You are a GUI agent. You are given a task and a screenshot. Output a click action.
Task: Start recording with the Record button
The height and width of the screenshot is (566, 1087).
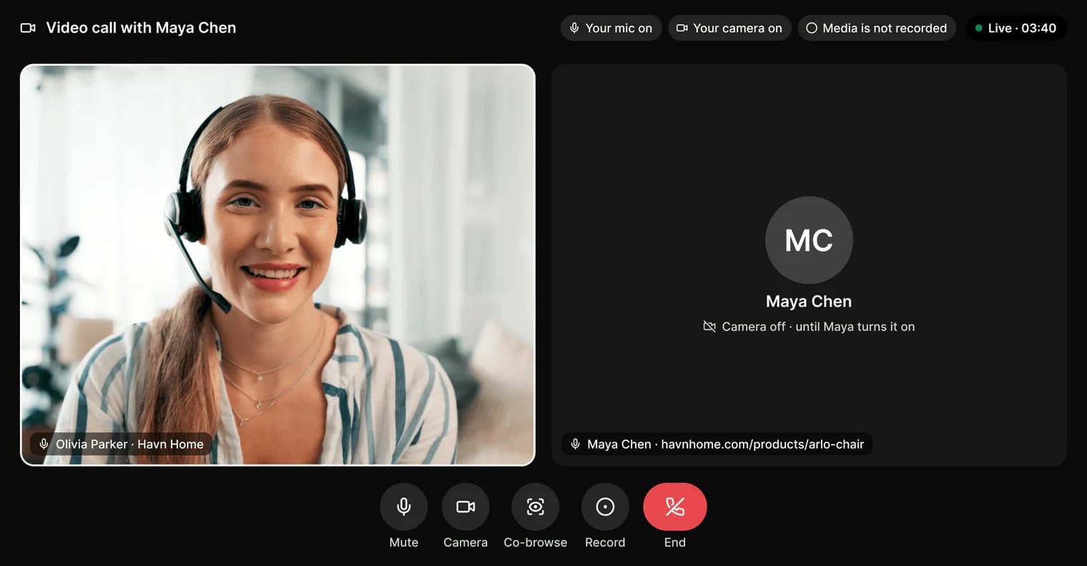(x=605, y=507)
